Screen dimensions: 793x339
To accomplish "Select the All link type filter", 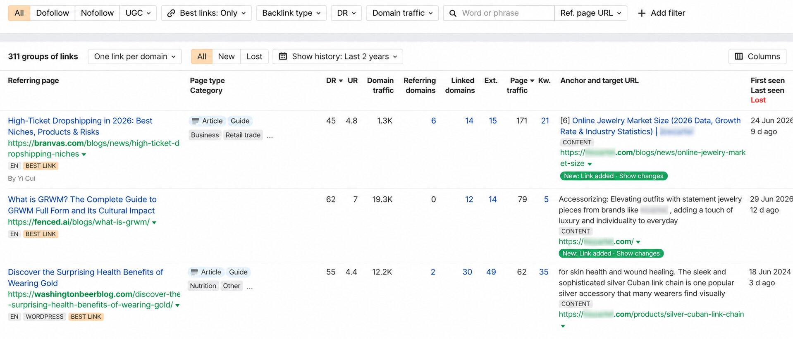I will [19, 13].
